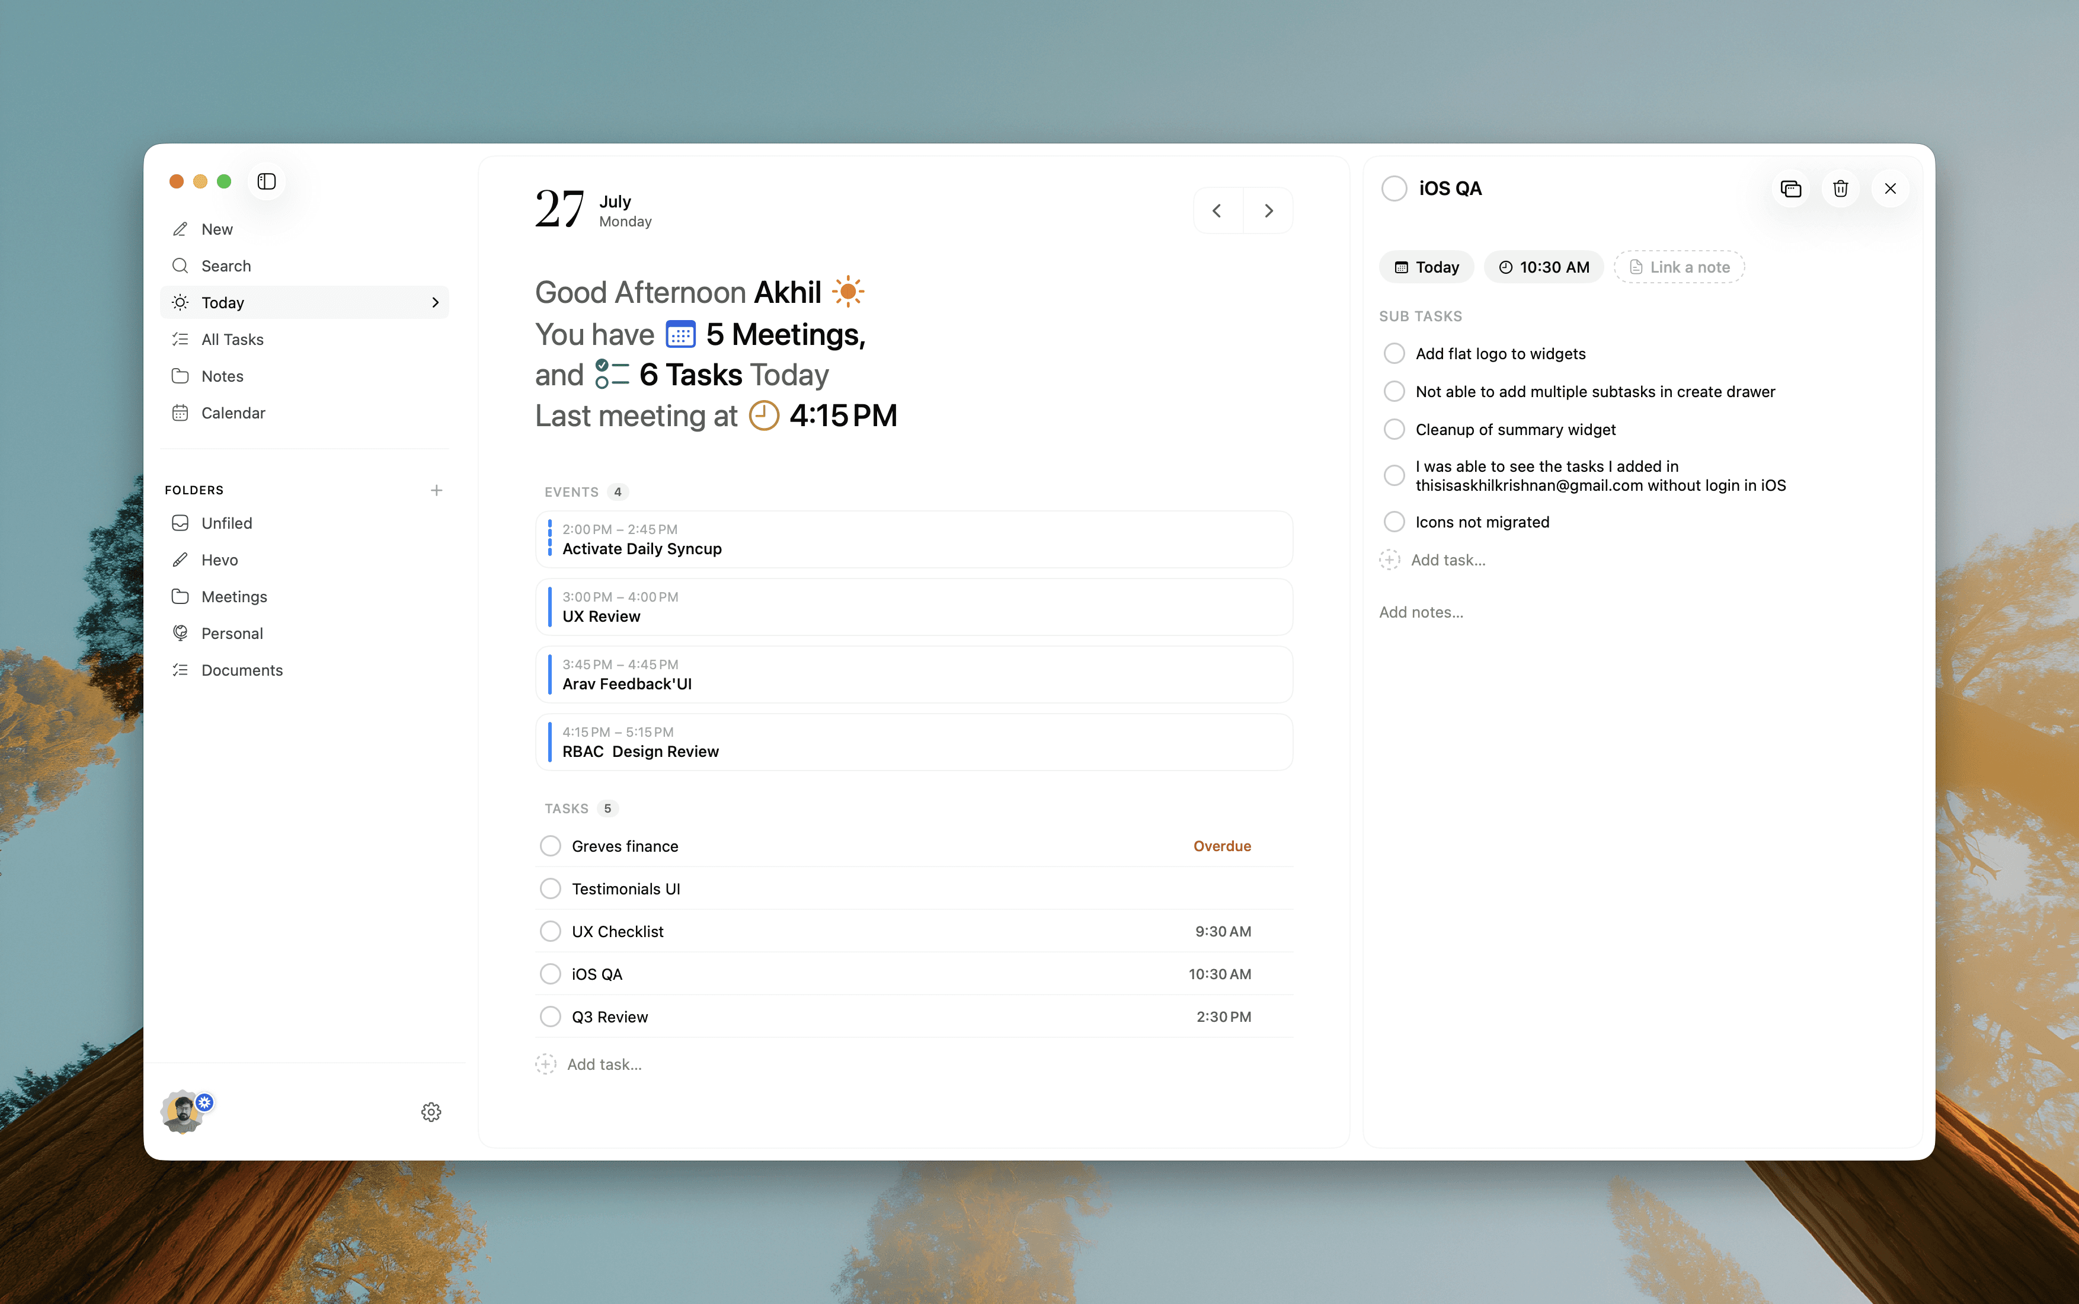Delete task with the trash icon
The width and height of the screenshot is (2079, 1304).
(x=1840, y=188)
